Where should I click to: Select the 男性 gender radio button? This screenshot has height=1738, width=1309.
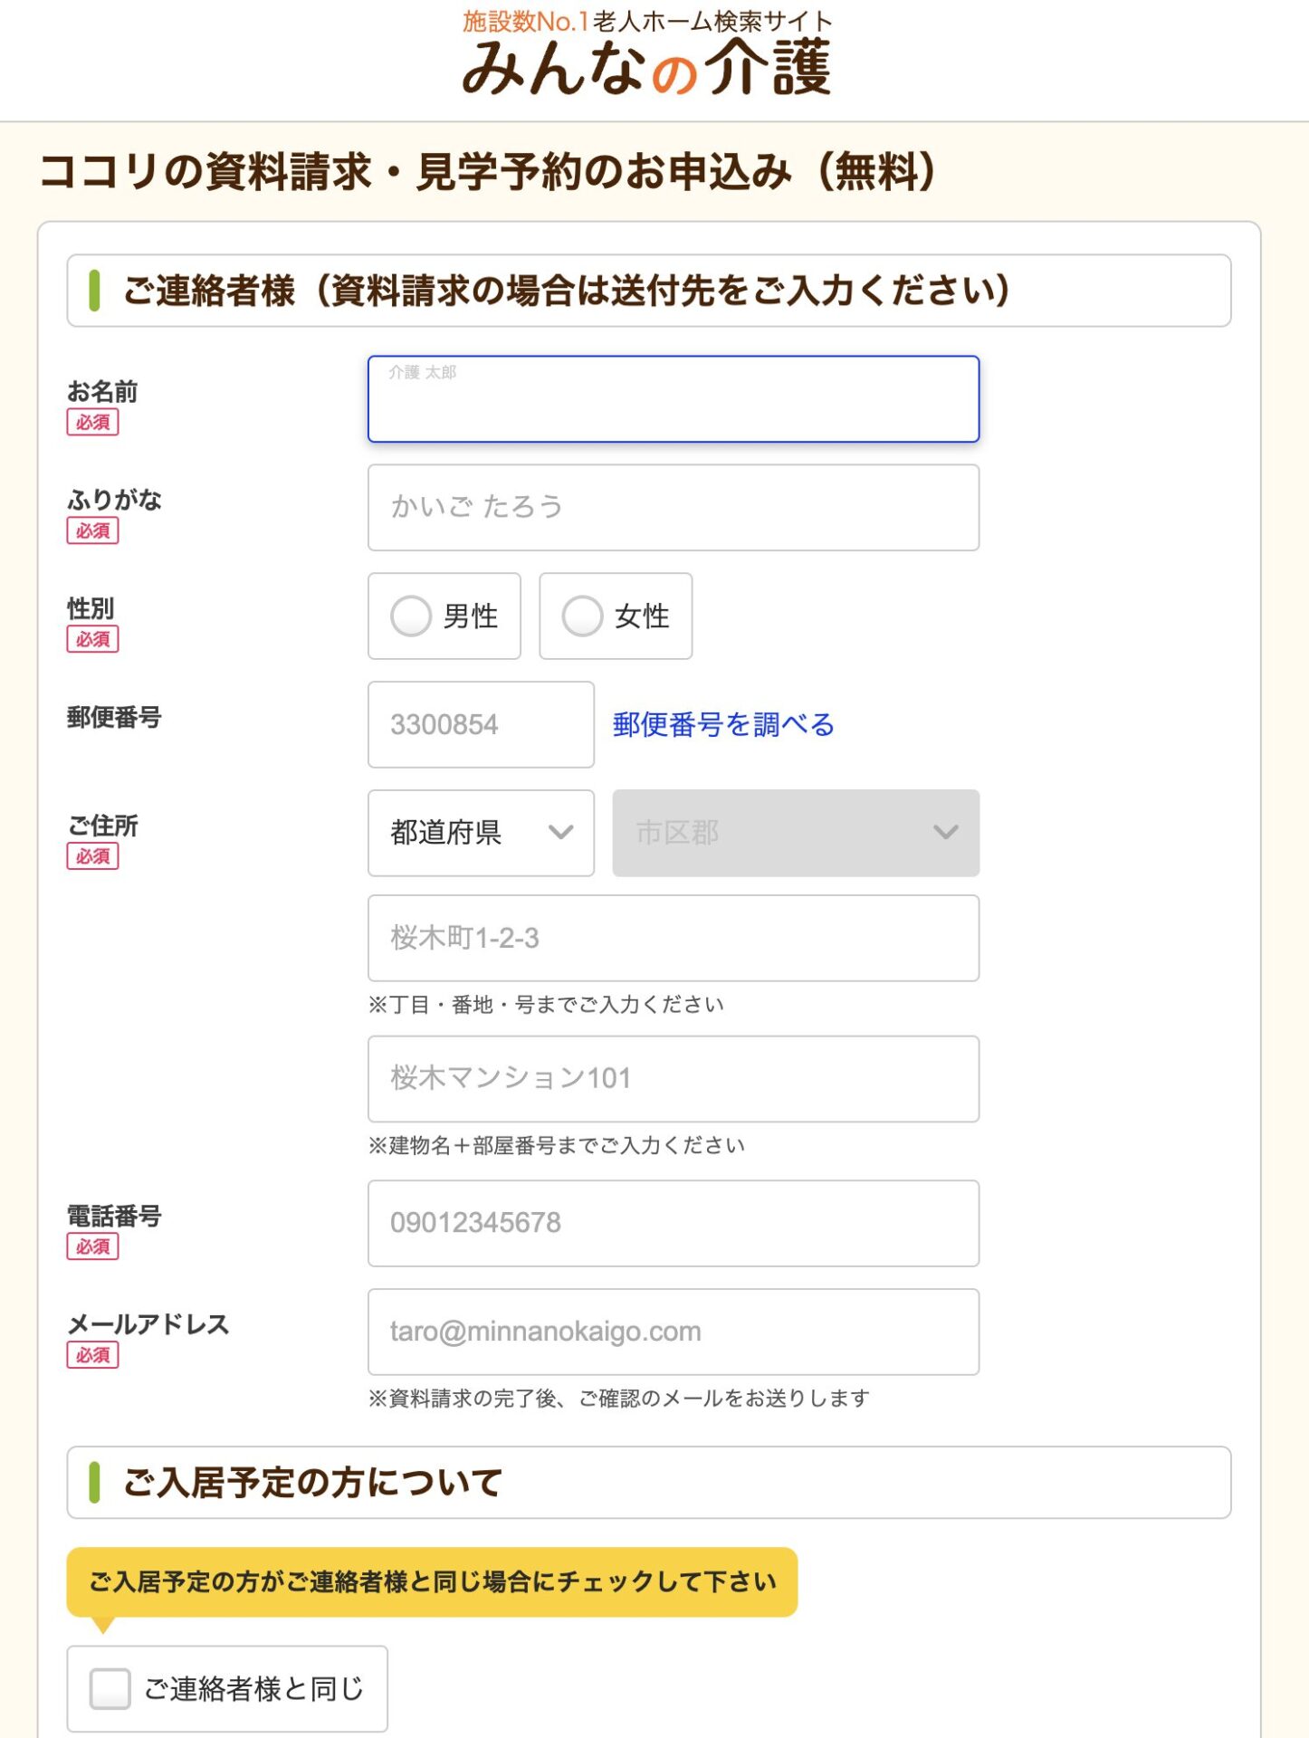(414, 616)
